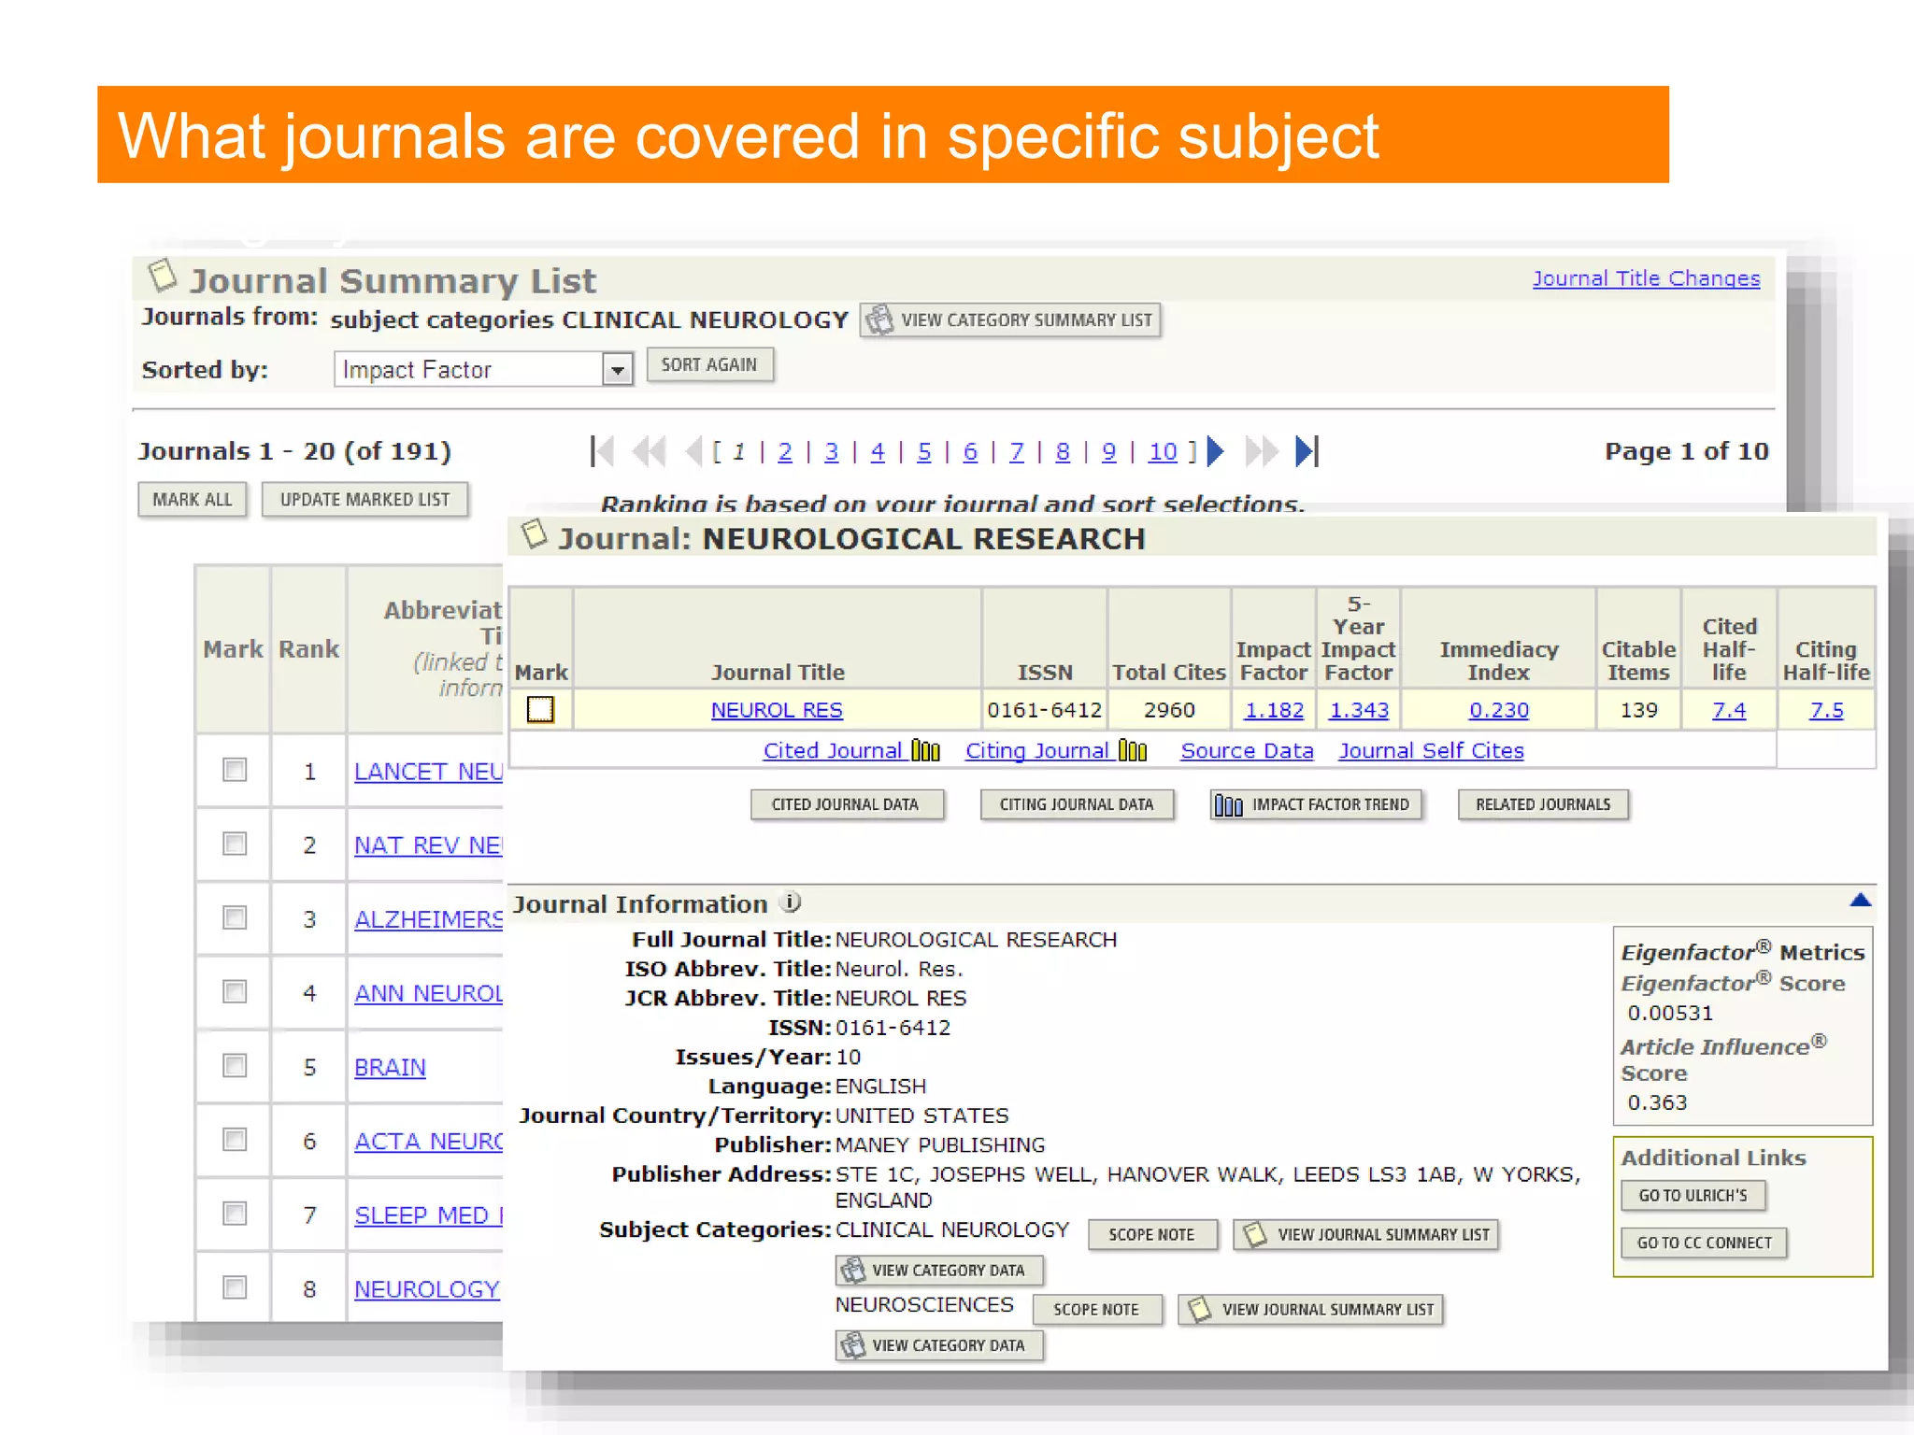Go to results page 5
Viewport: 1914px width, 1435px height.
[923, 452]
